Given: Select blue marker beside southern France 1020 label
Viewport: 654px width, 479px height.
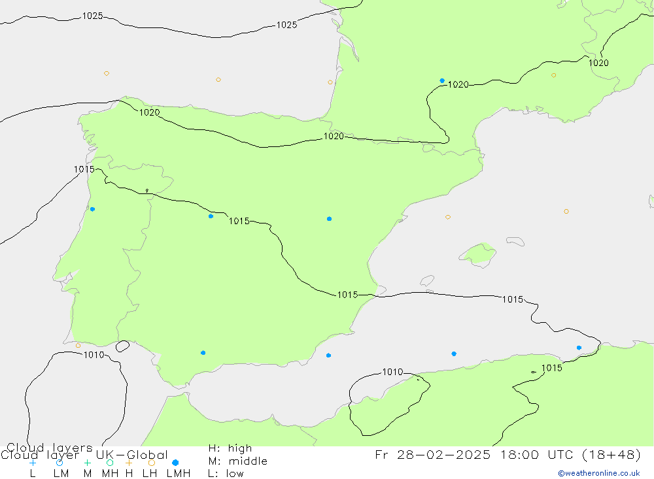Looking at the screenshot, I should [x=442, y=81].
